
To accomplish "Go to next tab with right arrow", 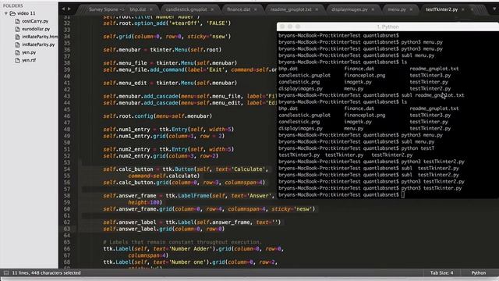I will pos(69,9).
